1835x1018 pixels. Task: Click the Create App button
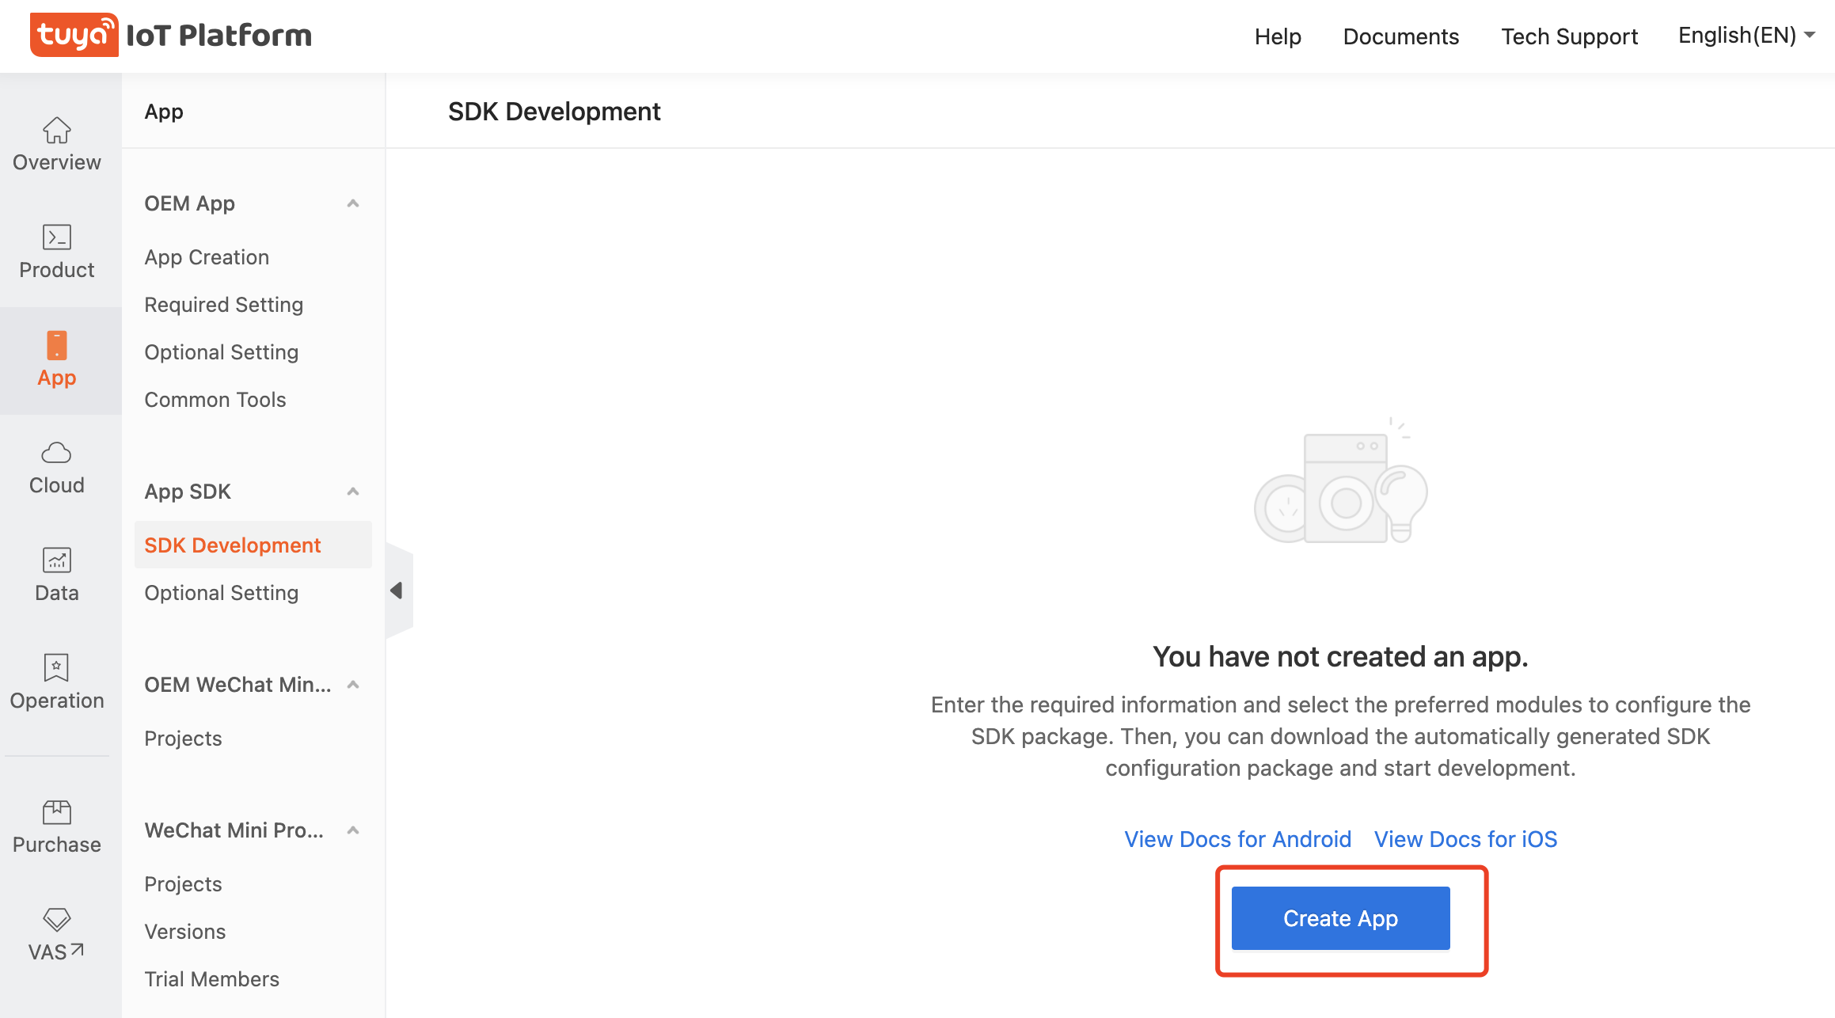click(1340, 917)
